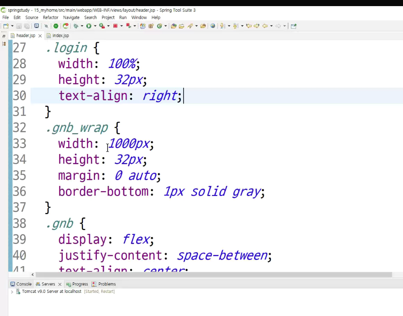Click the Next Edit Location arrow icon

(x=256, y=26)
